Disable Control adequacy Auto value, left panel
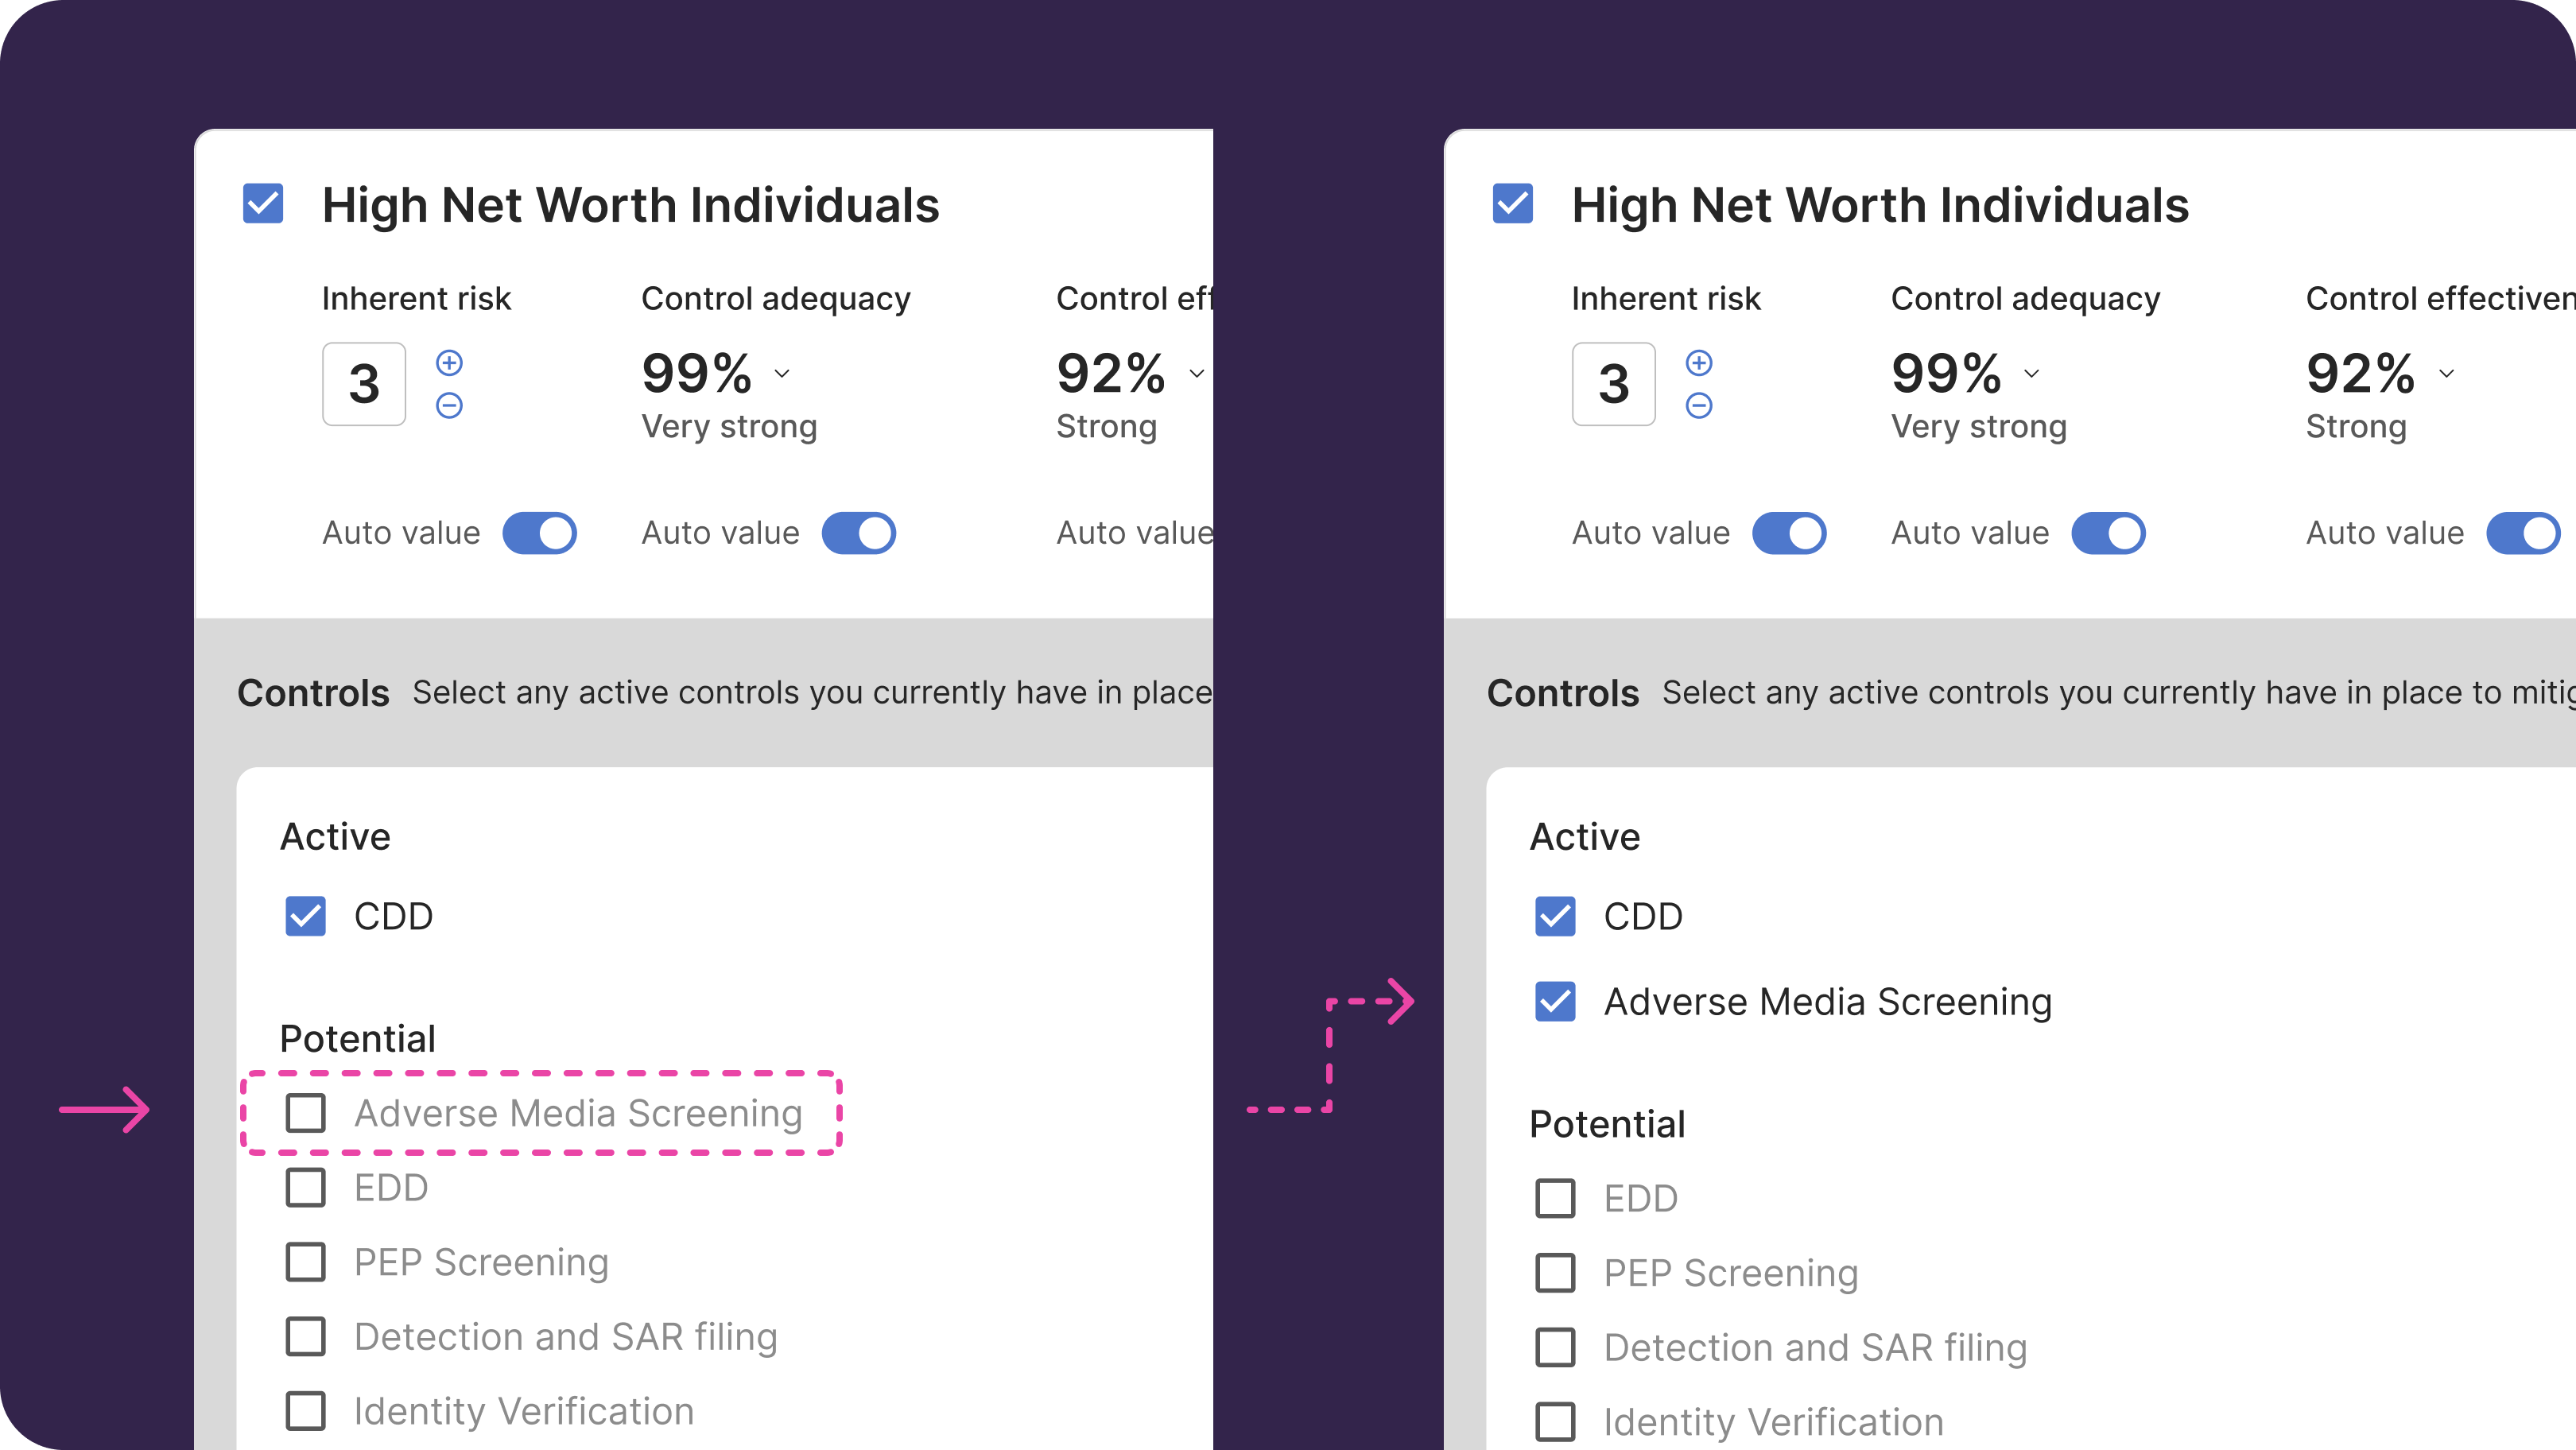Image resolution: width=2576 pixels, height=1450 pixels. (858, 533)
